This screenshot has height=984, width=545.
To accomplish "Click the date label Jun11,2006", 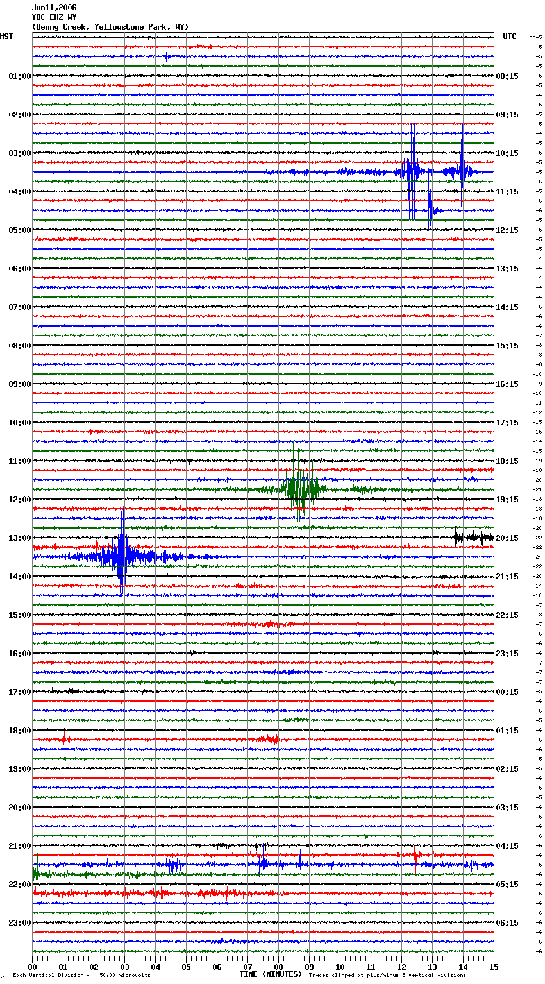I will (x=54, y=8).
